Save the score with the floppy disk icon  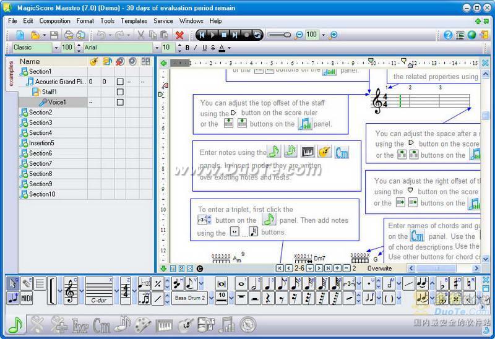(54, 35)
